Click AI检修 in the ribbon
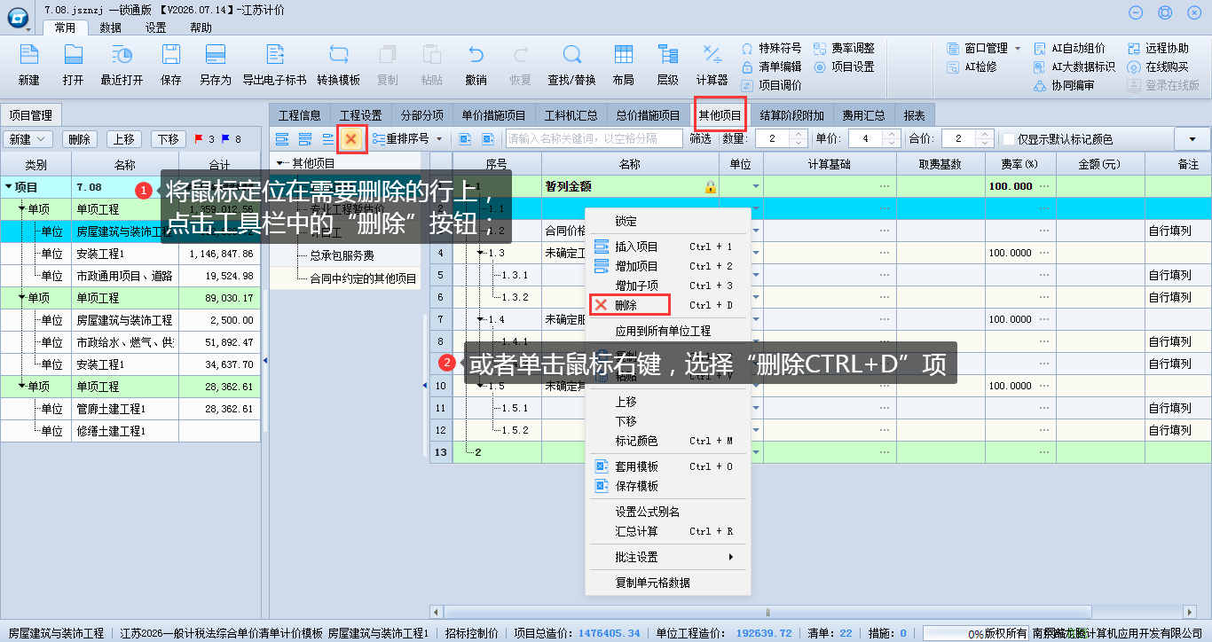Screen dimensions: 1212x642 click(972, 67)
